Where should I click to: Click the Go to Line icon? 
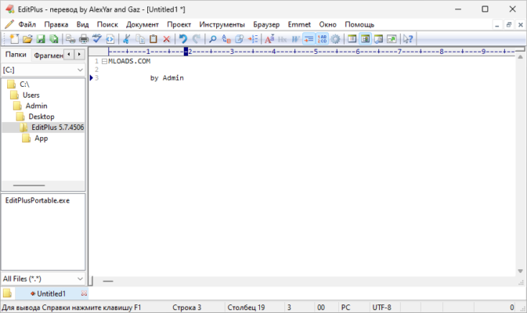253,39
